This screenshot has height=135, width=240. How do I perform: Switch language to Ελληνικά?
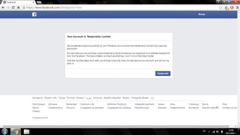pos(97,98)
